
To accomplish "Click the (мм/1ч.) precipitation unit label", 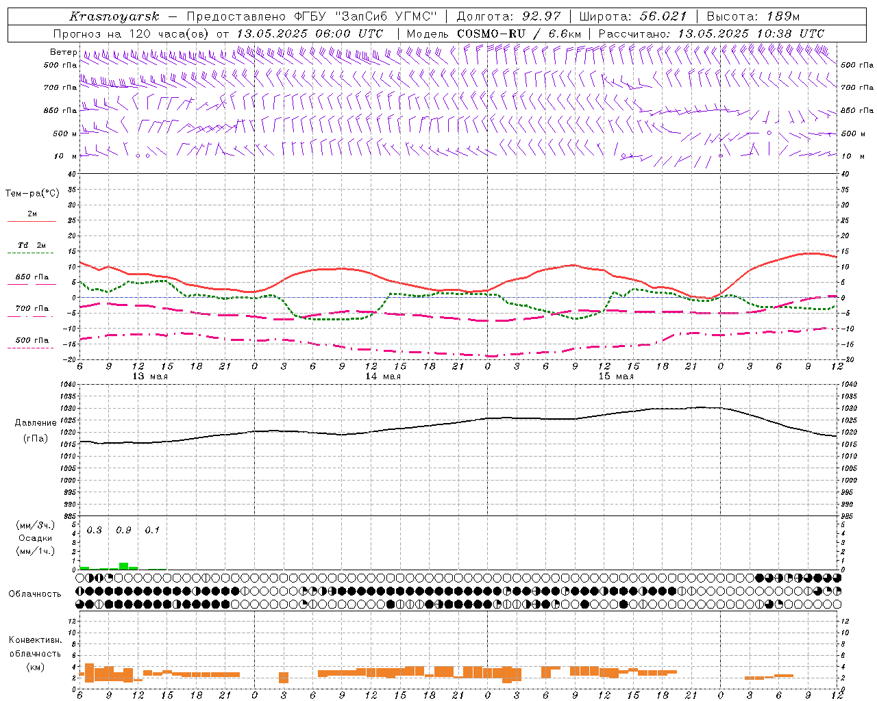I will (35, 551).
